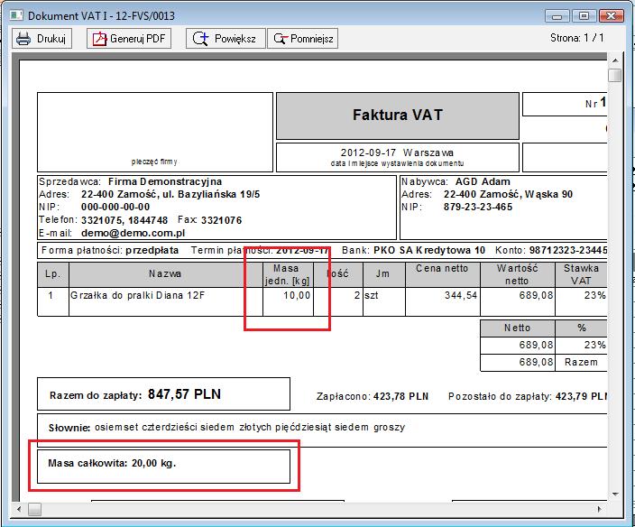The height and width of the screenshot is (527, 635).
Task: Click the printer icon on Drukuj
Action: click(23, 39)
